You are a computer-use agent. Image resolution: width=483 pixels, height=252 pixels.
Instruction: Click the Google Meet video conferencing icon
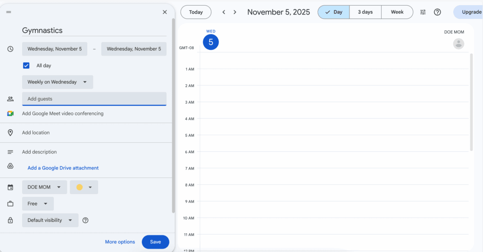coord(10,114)
